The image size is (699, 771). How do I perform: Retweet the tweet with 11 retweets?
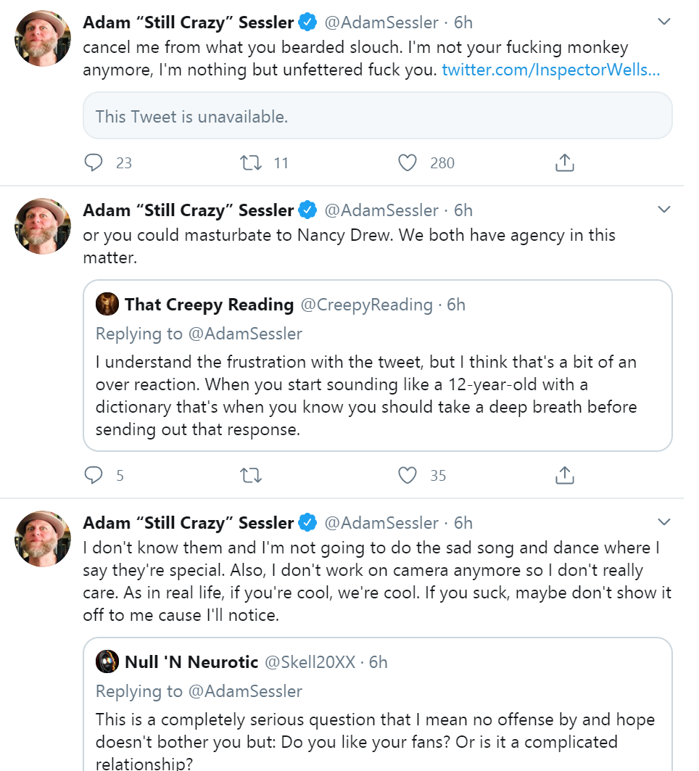tap(251, 162)
